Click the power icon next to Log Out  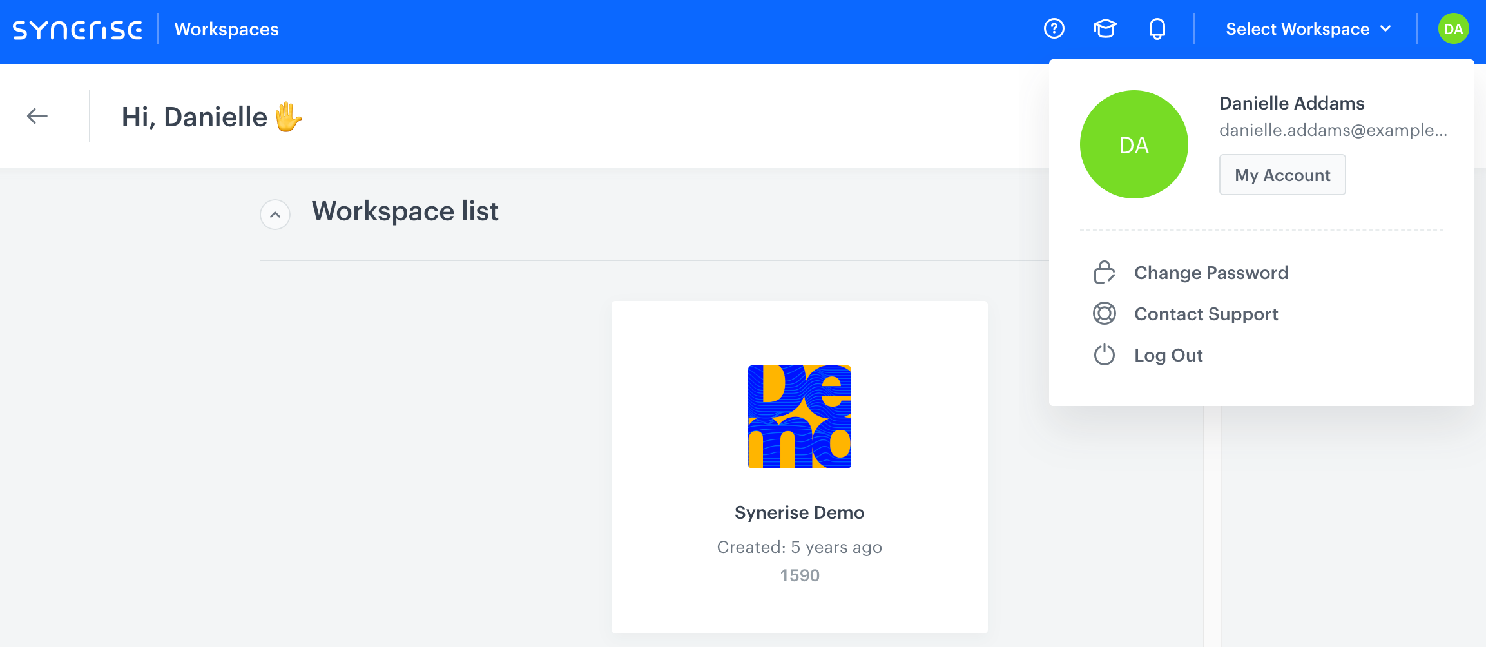pyautogui.click(x=1104, y=354)
